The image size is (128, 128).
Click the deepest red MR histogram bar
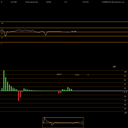click(x=18, y=96)
